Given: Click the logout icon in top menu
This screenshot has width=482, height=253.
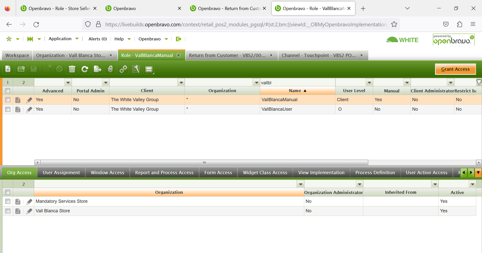Looking at the screenshot, I should point(178,39).
